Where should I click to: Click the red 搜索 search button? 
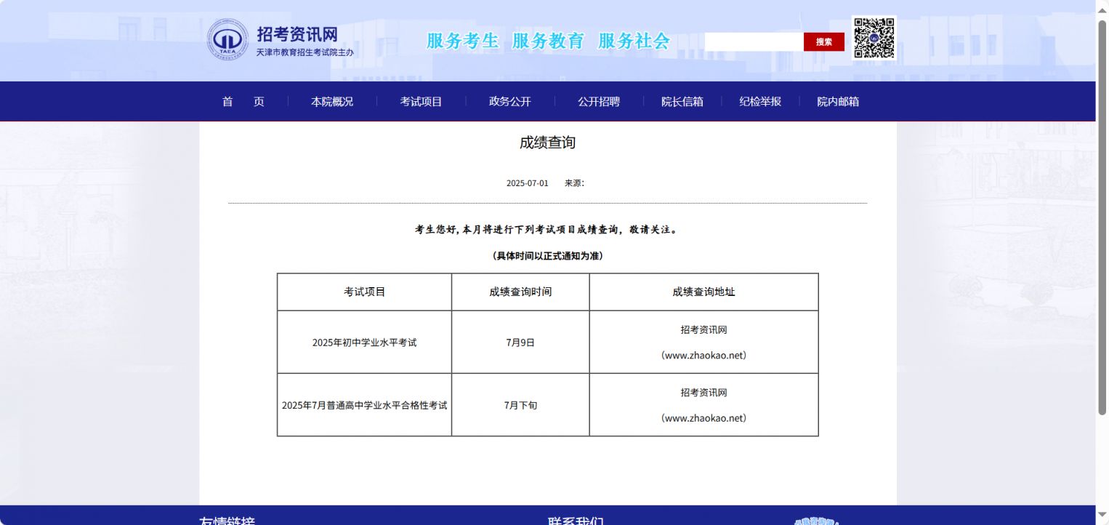[824, 42]
